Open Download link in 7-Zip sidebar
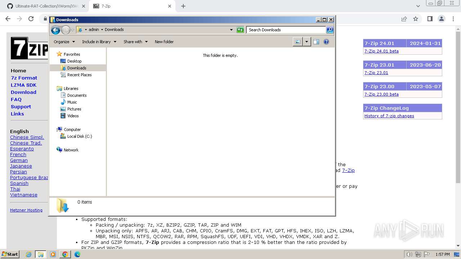 click(23, 92)
